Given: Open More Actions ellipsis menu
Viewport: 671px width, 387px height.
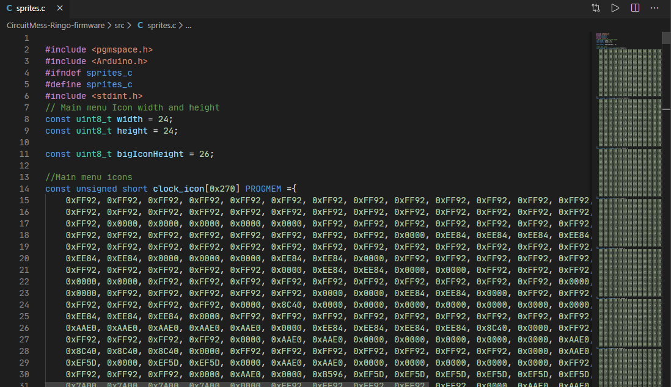Looking at the screenshot, I should (x=654, y=8).
